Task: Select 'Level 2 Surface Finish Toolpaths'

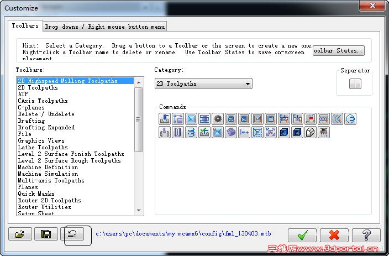Action: point(76,154)
